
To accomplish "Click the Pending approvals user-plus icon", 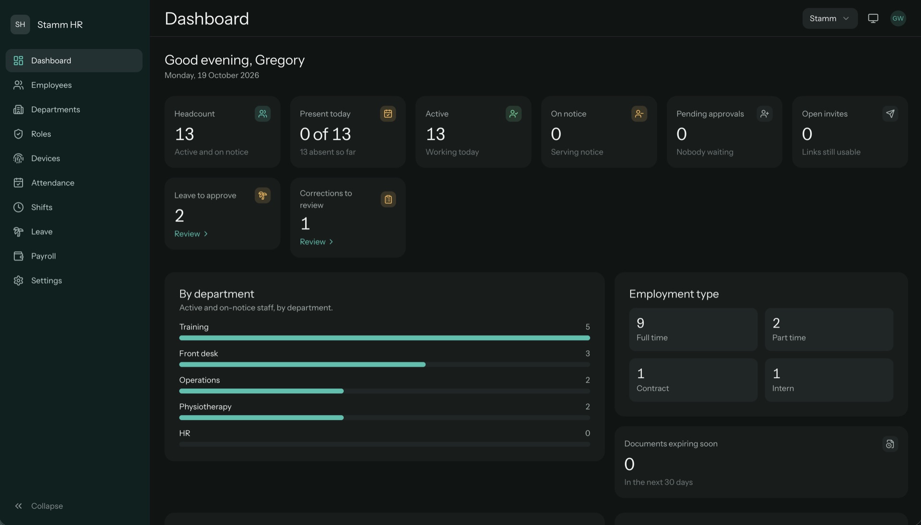I will tap(765, 114).
